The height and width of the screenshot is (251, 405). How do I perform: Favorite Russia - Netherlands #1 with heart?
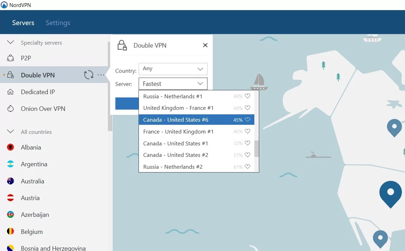point(247,96)
